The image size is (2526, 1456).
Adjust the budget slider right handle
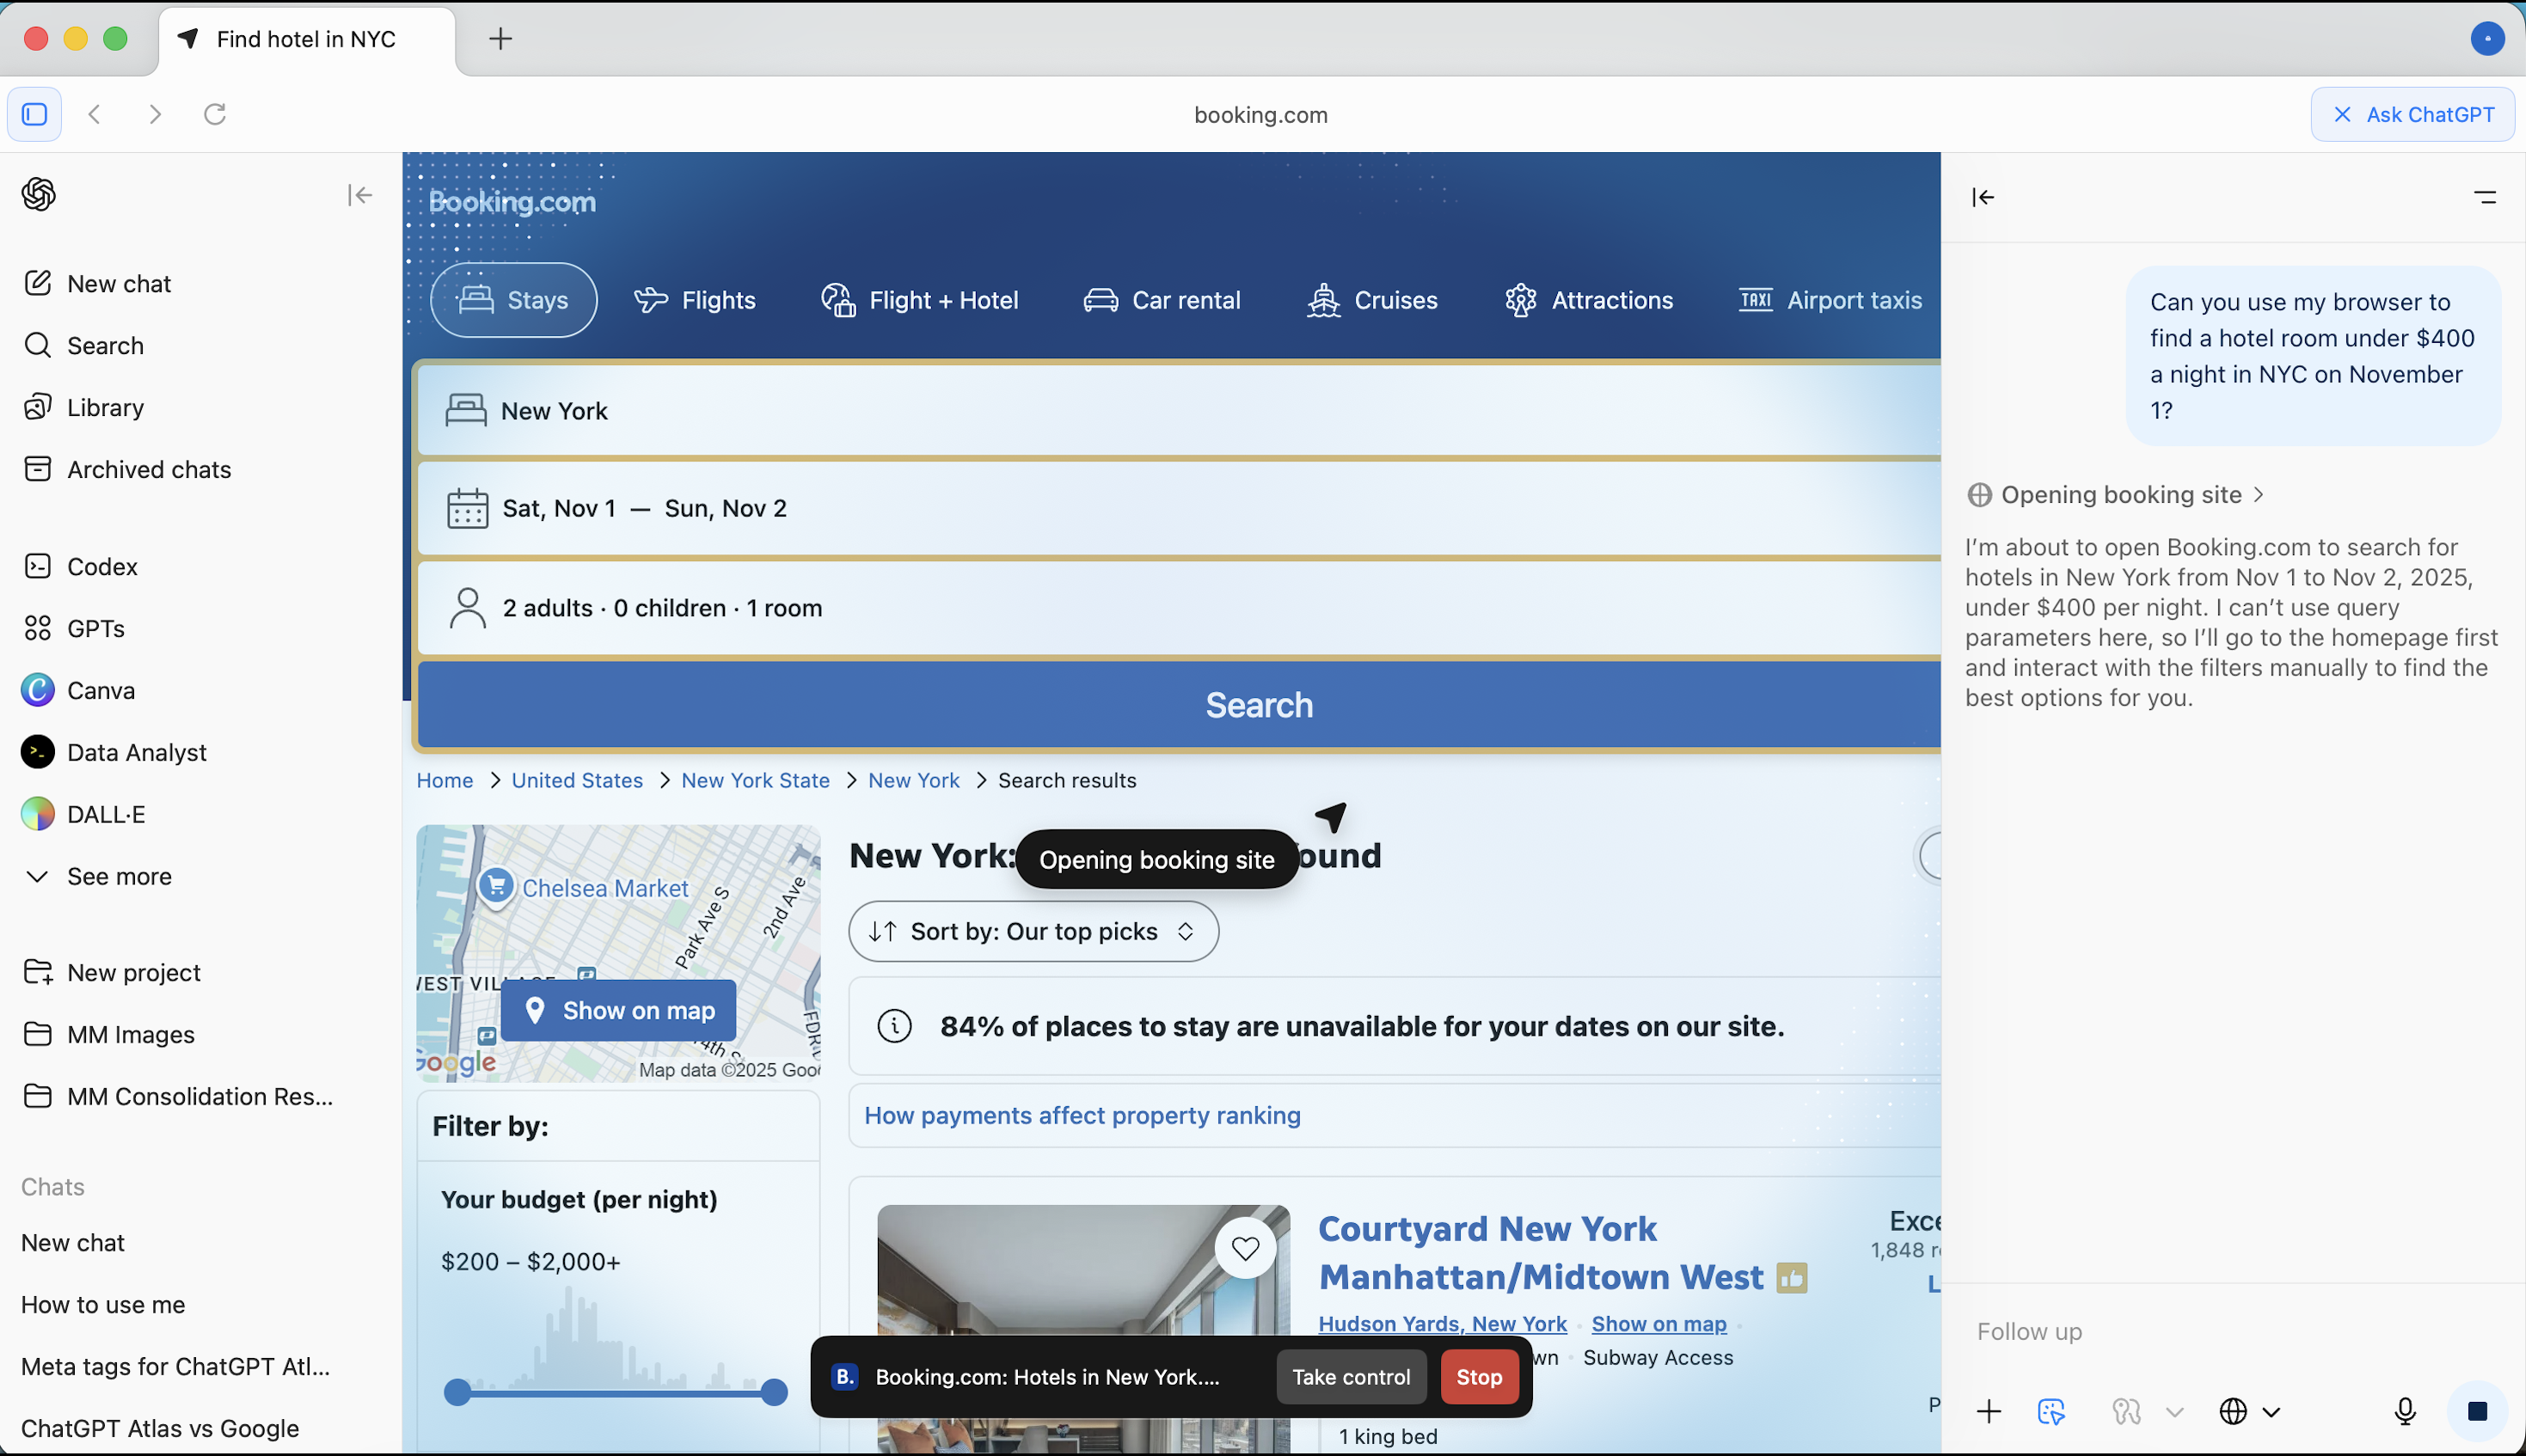pyautogui.click(x=774, y=1392)
